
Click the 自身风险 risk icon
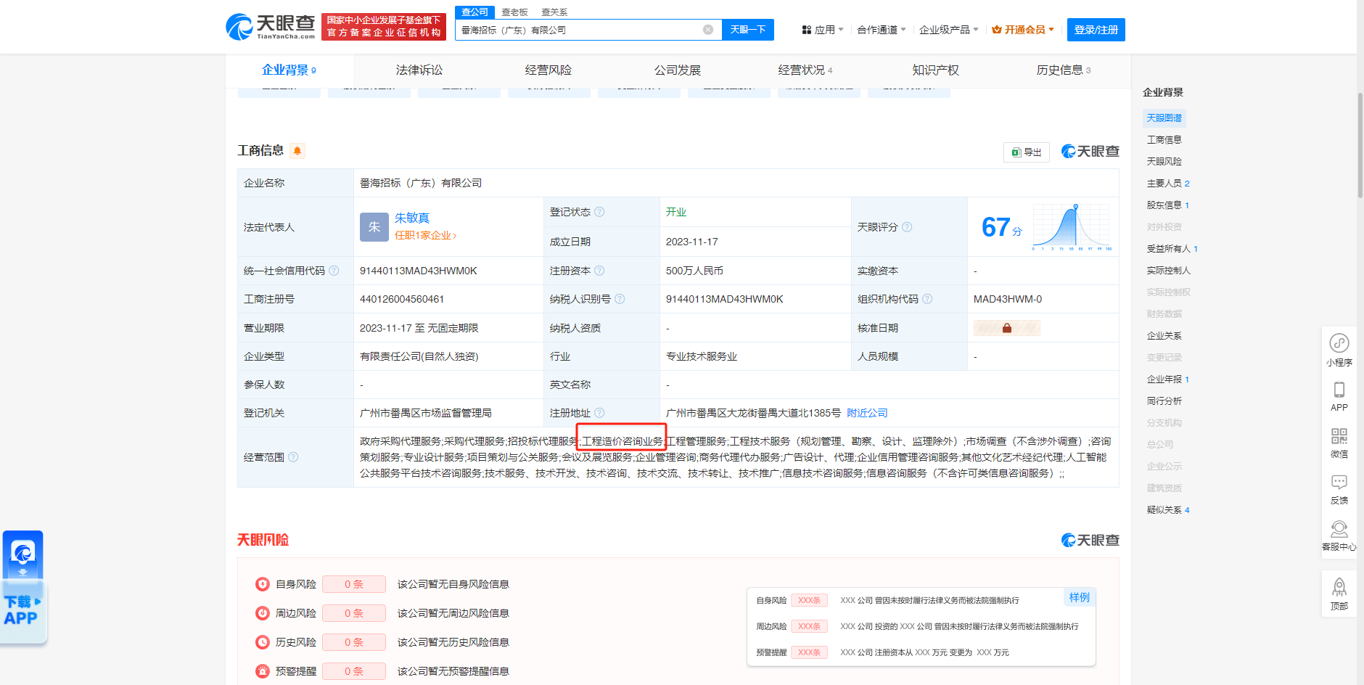pyautogui.click(x=263, y=584)
